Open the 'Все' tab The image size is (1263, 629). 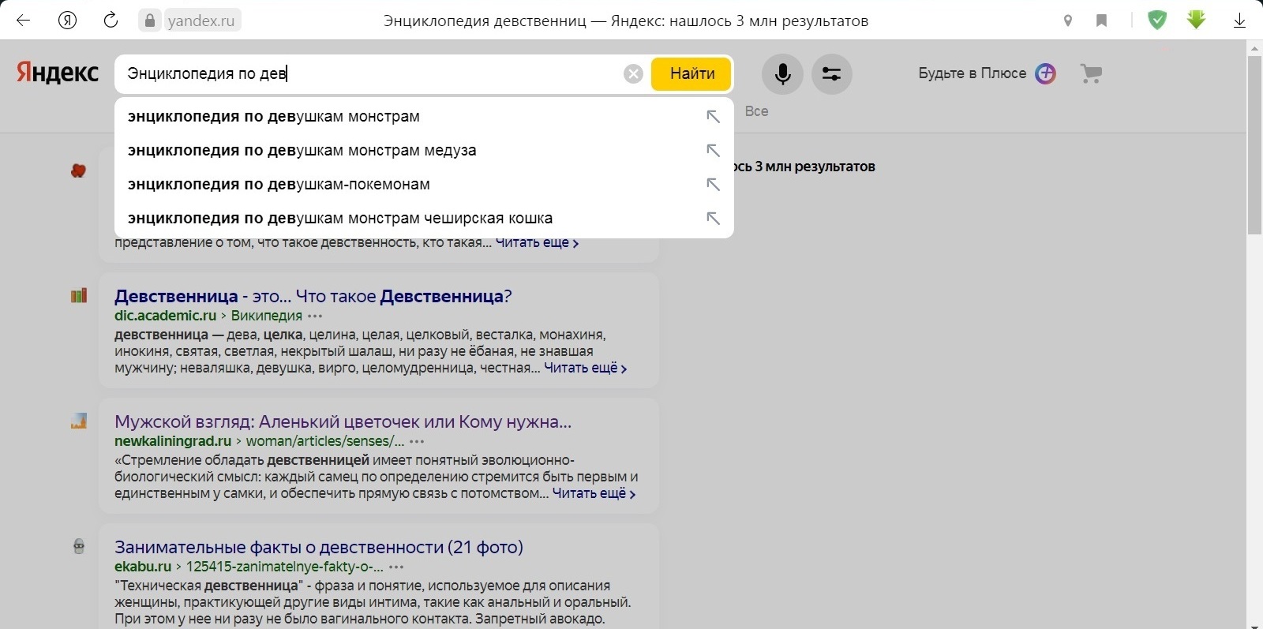(x=756, y=111)
